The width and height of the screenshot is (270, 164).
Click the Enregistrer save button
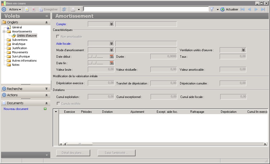pos(48,9)
